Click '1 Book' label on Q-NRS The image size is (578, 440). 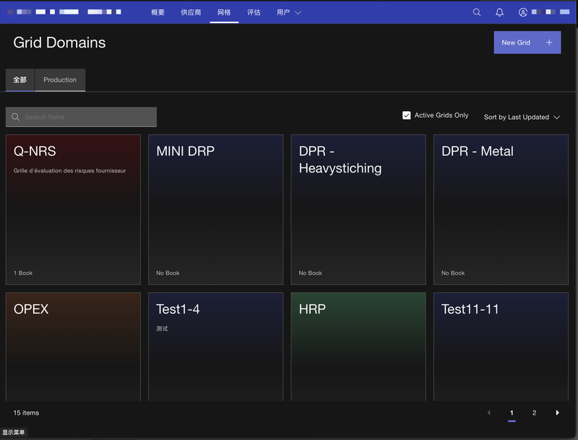click(23, 273)
